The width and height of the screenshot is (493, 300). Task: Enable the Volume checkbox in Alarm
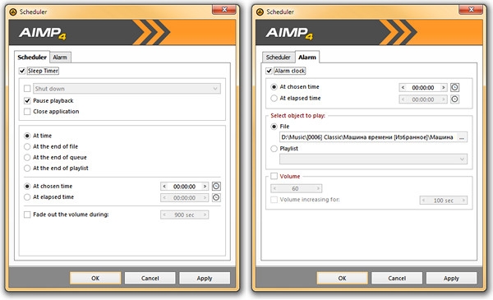click(274, 176)
